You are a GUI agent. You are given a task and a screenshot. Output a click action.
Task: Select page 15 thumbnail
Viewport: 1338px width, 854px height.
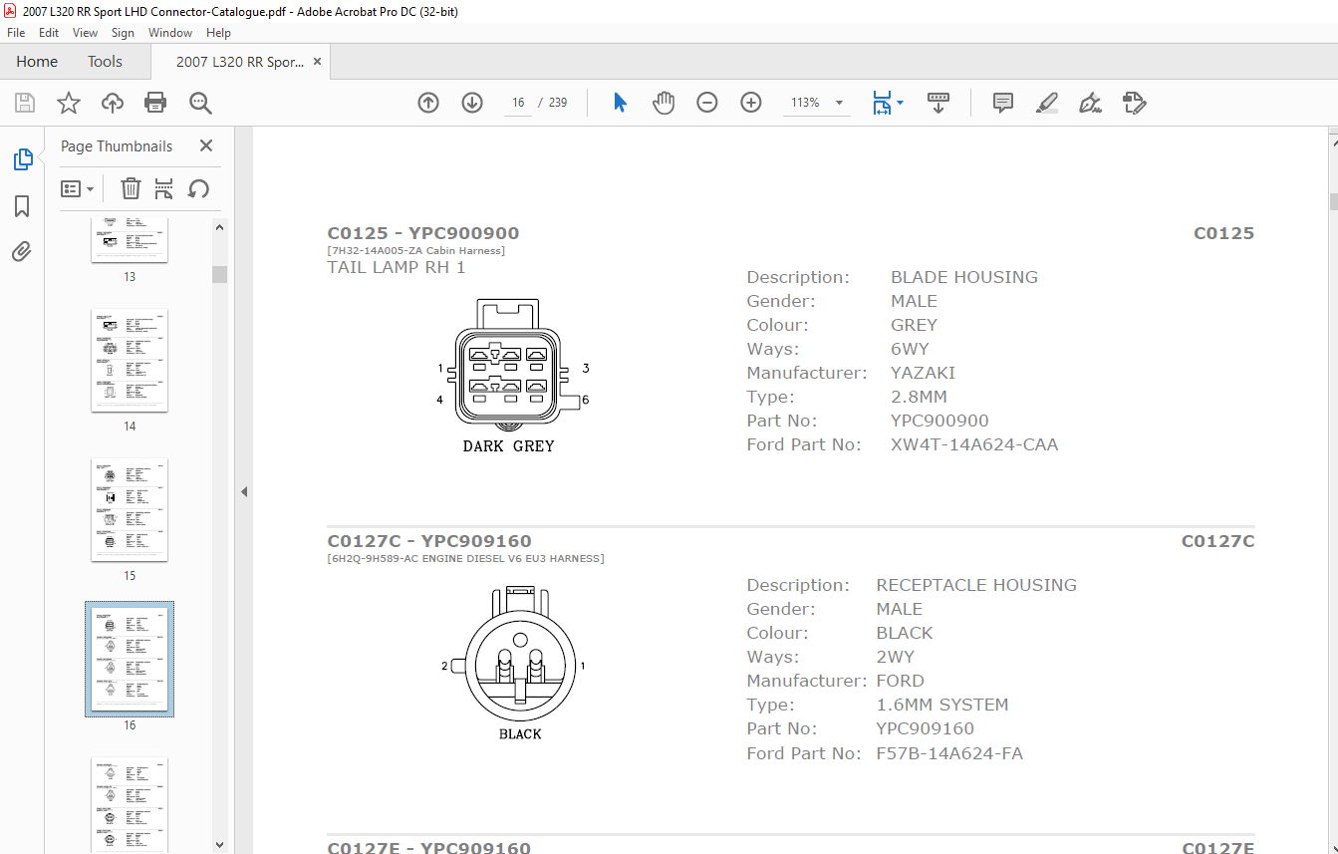tap(130, 509)
